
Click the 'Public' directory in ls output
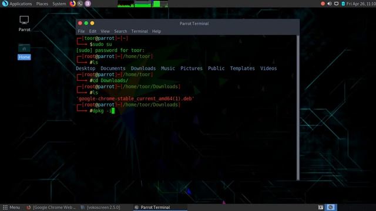[x=216, y=69]
